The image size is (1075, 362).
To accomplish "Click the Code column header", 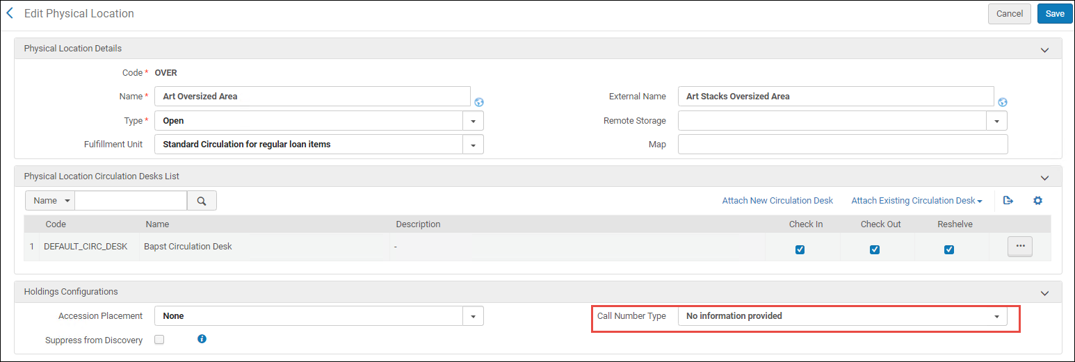I will (56, 224).
